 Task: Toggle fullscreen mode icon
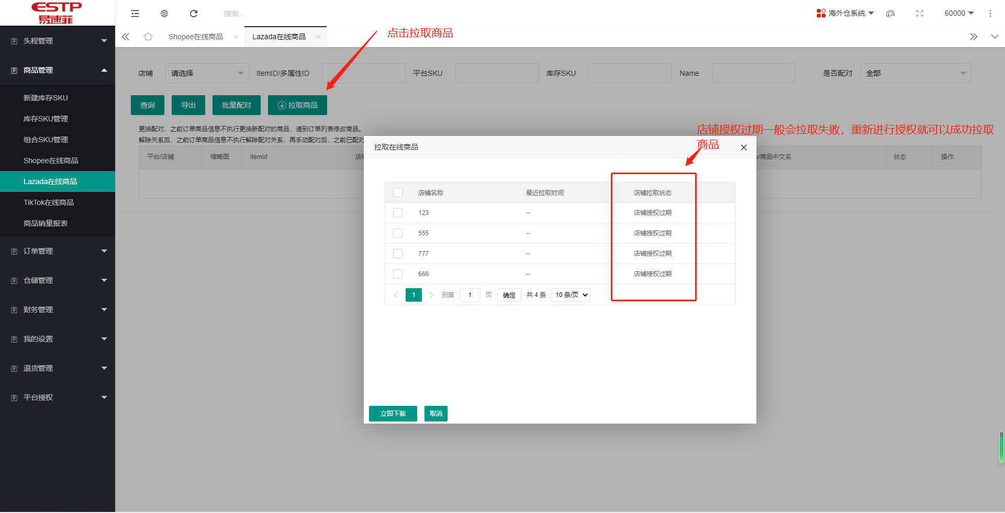click(x=920, y=14)
